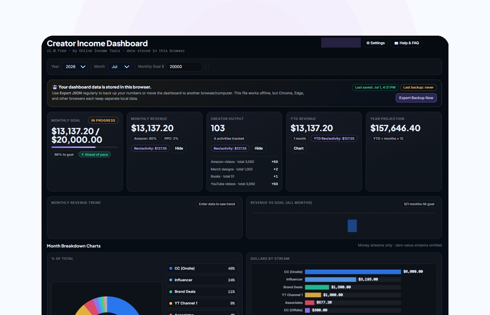
Task: Click the YT Channel 1 $1,000.00 bar
Action: point(313,295)
